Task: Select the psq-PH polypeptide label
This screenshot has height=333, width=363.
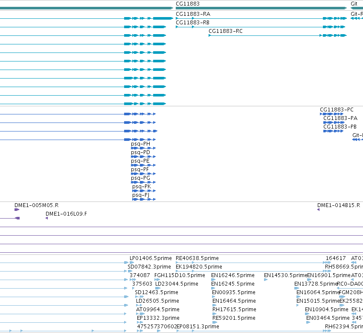Action: (140, 144)
